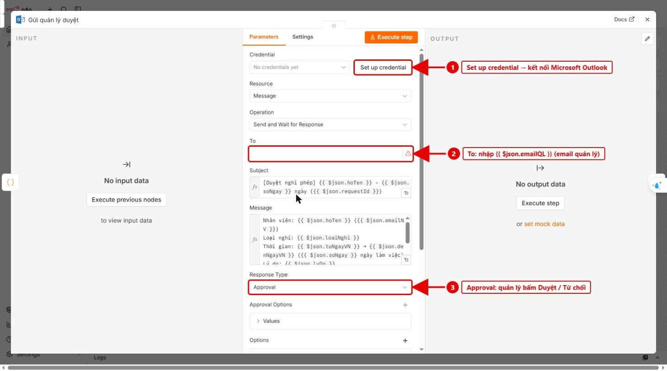Image resolution: width=667 pixels, height=371 pixels.
Task: Click the curly braces variables icon
Action: [x=10, y=182]
